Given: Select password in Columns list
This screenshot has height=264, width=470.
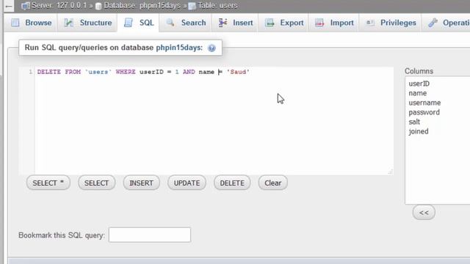Looking at the screenshot, I should click(x=424, y=112).
